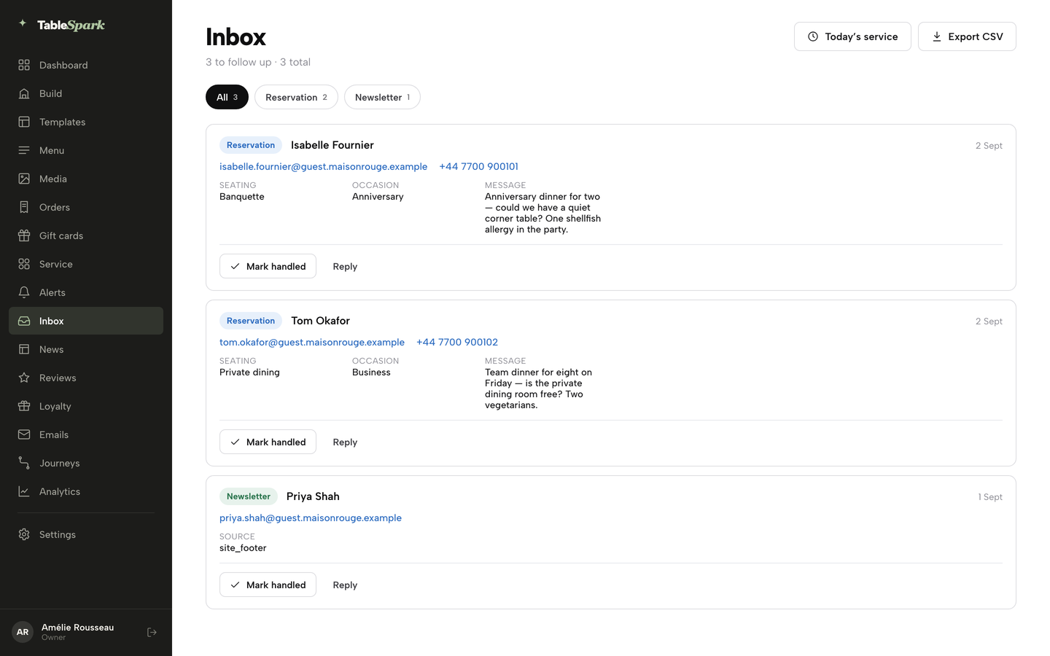
Task: Open the Menu lines icon
Action: [24, 150]
